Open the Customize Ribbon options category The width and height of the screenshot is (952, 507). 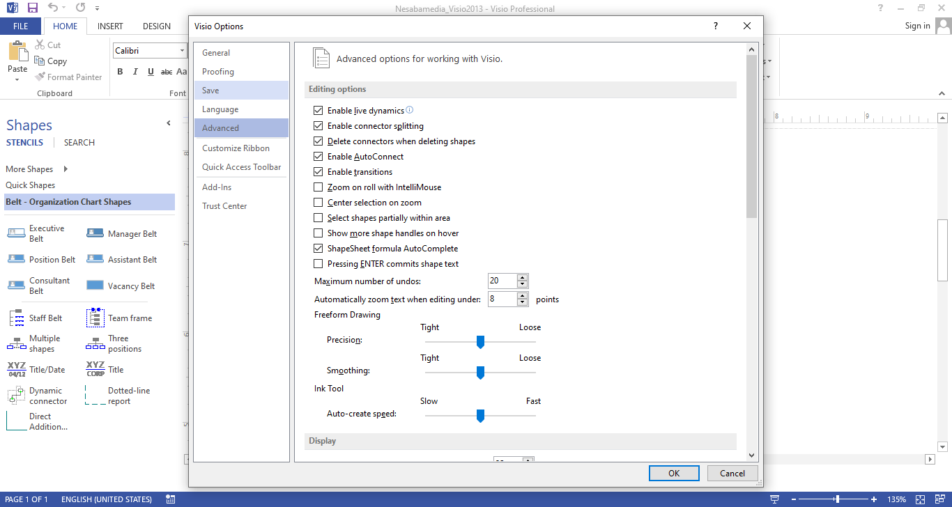coord(236,148)
